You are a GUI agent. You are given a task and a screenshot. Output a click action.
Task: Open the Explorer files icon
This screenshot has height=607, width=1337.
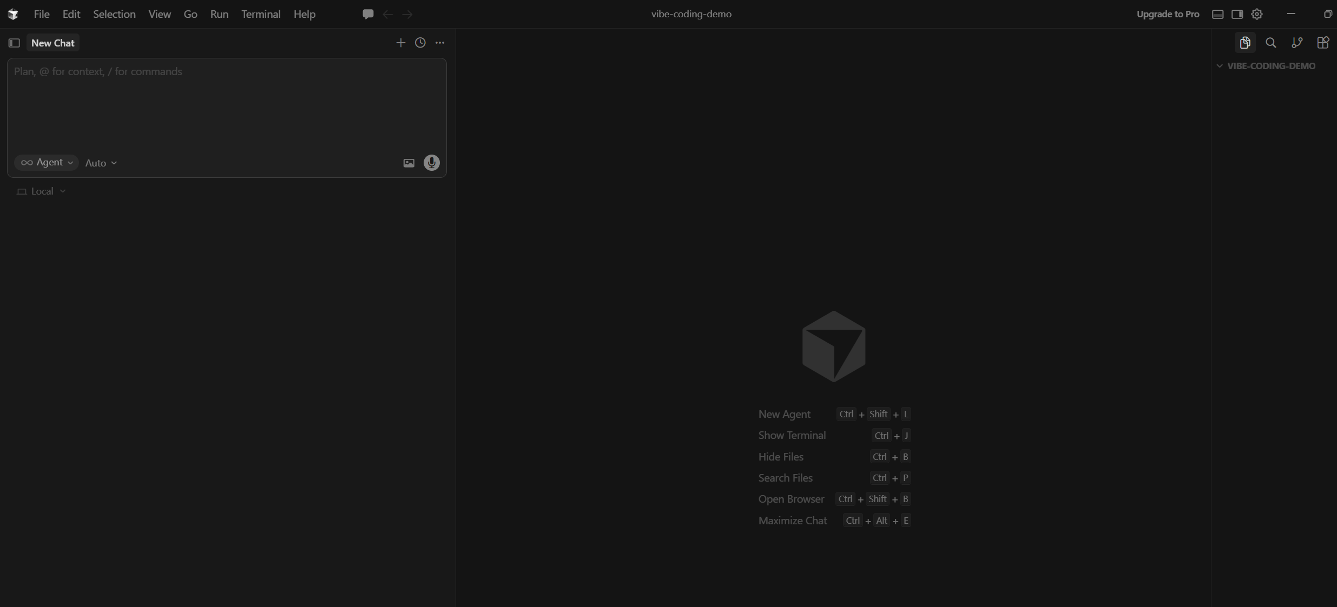[x=1244, y=43]
